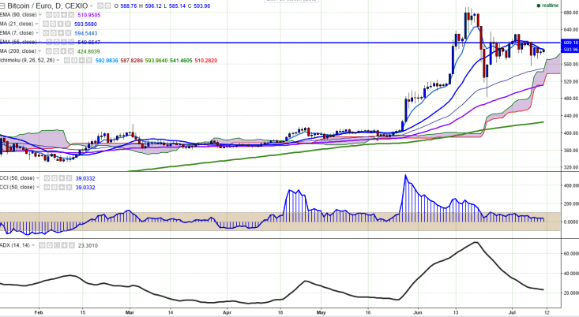The image size is (579, 317).
Task: Toggle visibility of MA (200, close)
Action: pyautogui.click(x=48, y=51)
